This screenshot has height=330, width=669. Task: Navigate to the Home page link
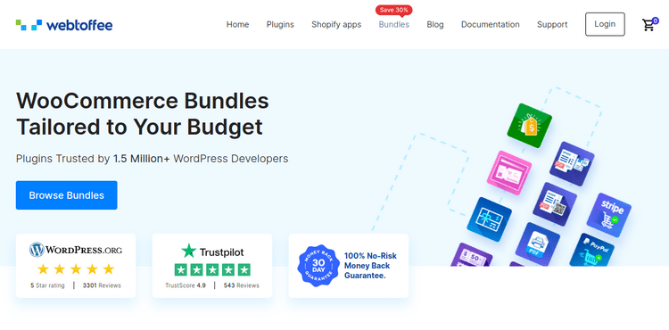[237, 25]
